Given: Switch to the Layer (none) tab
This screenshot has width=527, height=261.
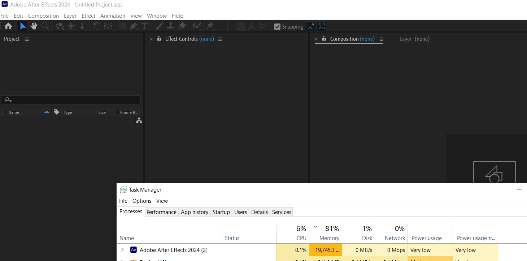Looking at the screenshot, I should coord(414,39).
